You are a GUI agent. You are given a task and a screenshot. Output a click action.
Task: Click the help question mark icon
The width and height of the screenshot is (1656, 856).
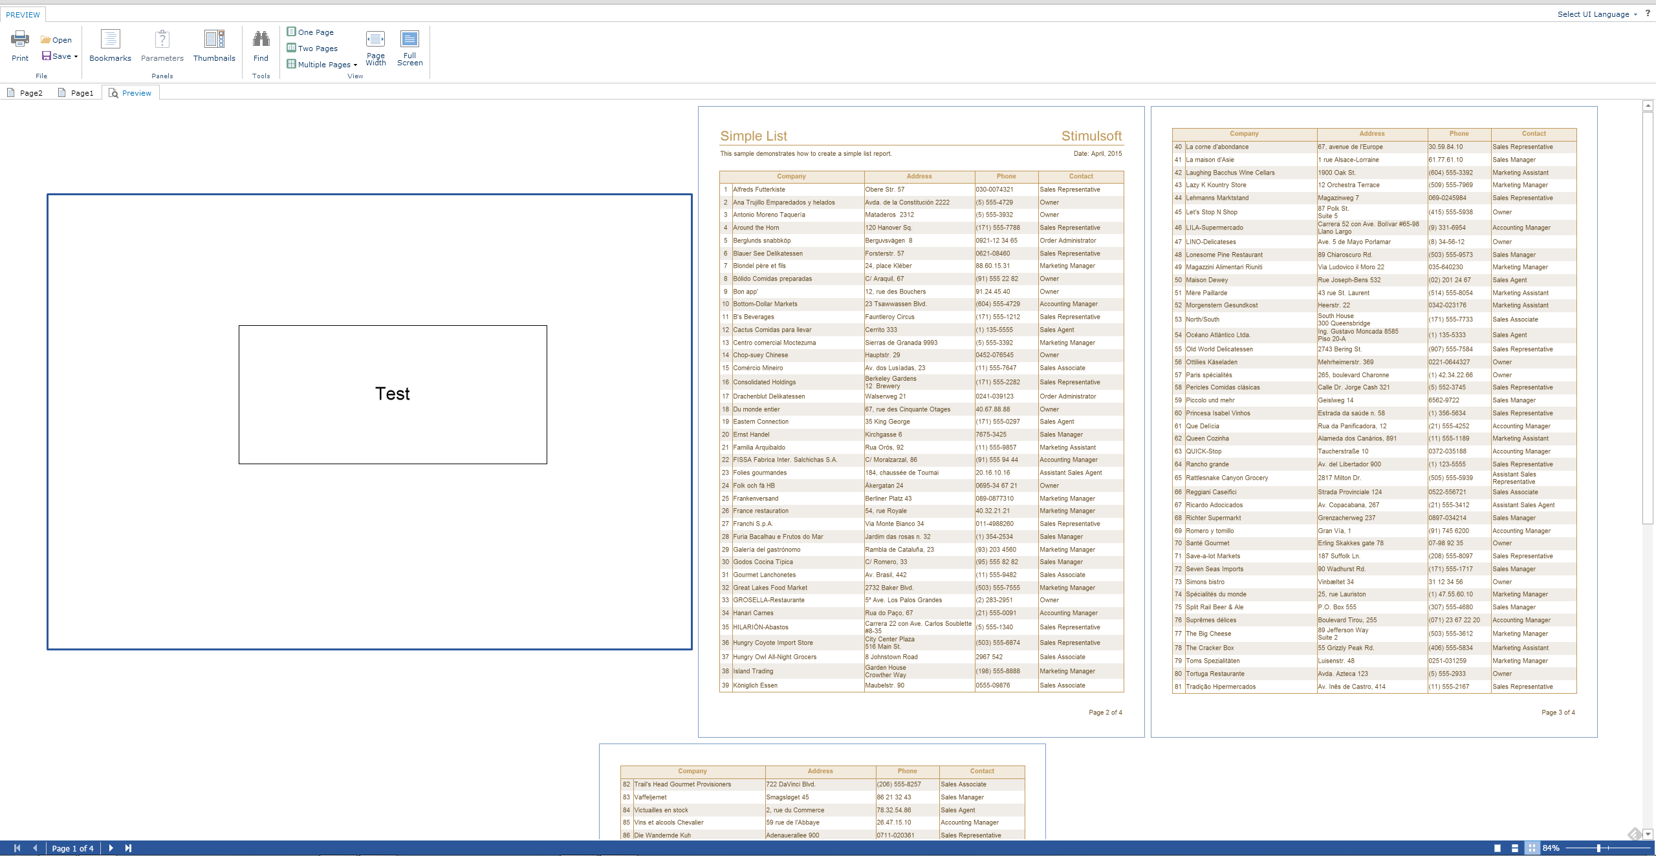click(1648, 13)
